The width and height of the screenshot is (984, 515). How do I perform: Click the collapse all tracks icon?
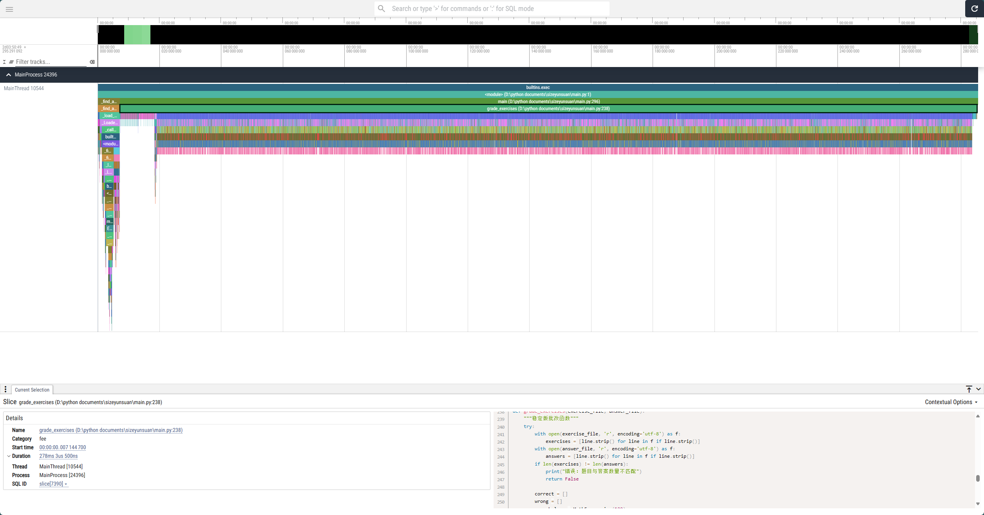click(4, 62)
